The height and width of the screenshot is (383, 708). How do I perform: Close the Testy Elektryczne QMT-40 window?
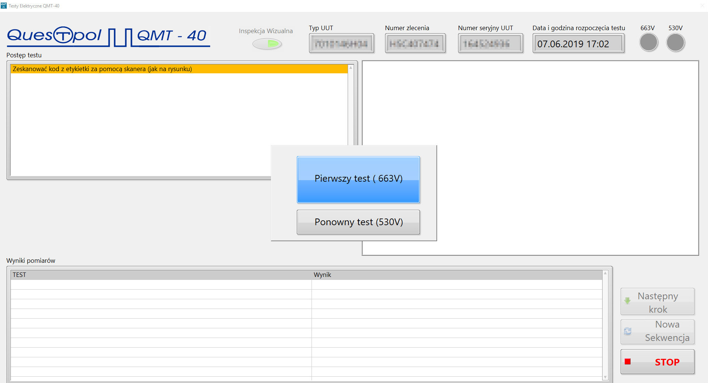click(702, 6)
